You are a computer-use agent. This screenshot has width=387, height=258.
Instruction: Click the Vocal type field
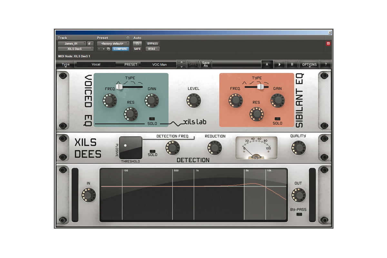(96, 64)
